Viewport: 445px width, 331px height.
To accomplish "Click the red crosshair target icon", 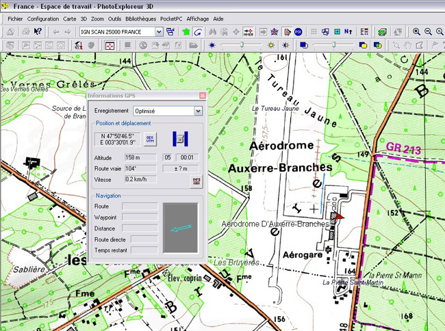I will point(110,45).
